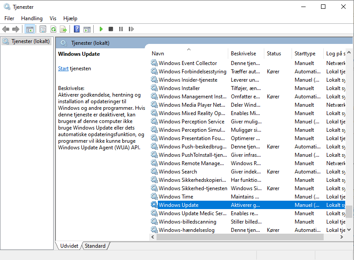The height and width of the screenshot is (260, 354).
Task: Click the Windows Search gear icon
Action: tap(154, 171)
